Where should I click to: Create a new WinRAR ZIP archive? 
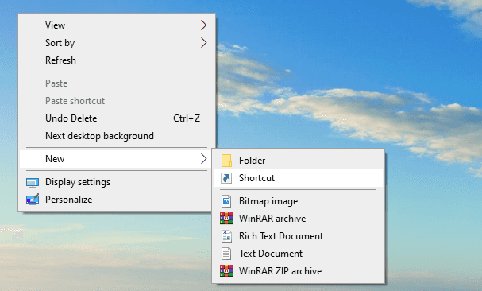299,270
